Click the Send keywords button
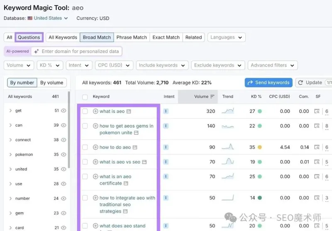The image size is (332, 231). pyautogui.click(x=269, y=83)
